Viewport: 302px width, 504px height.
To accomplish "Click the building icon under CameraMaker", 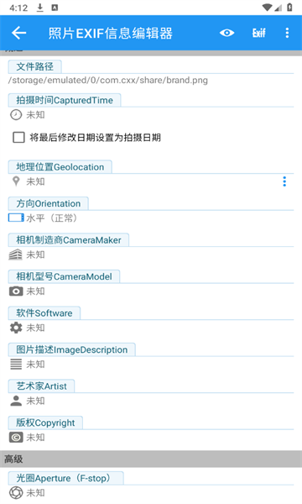I will (x=15, y=255).
